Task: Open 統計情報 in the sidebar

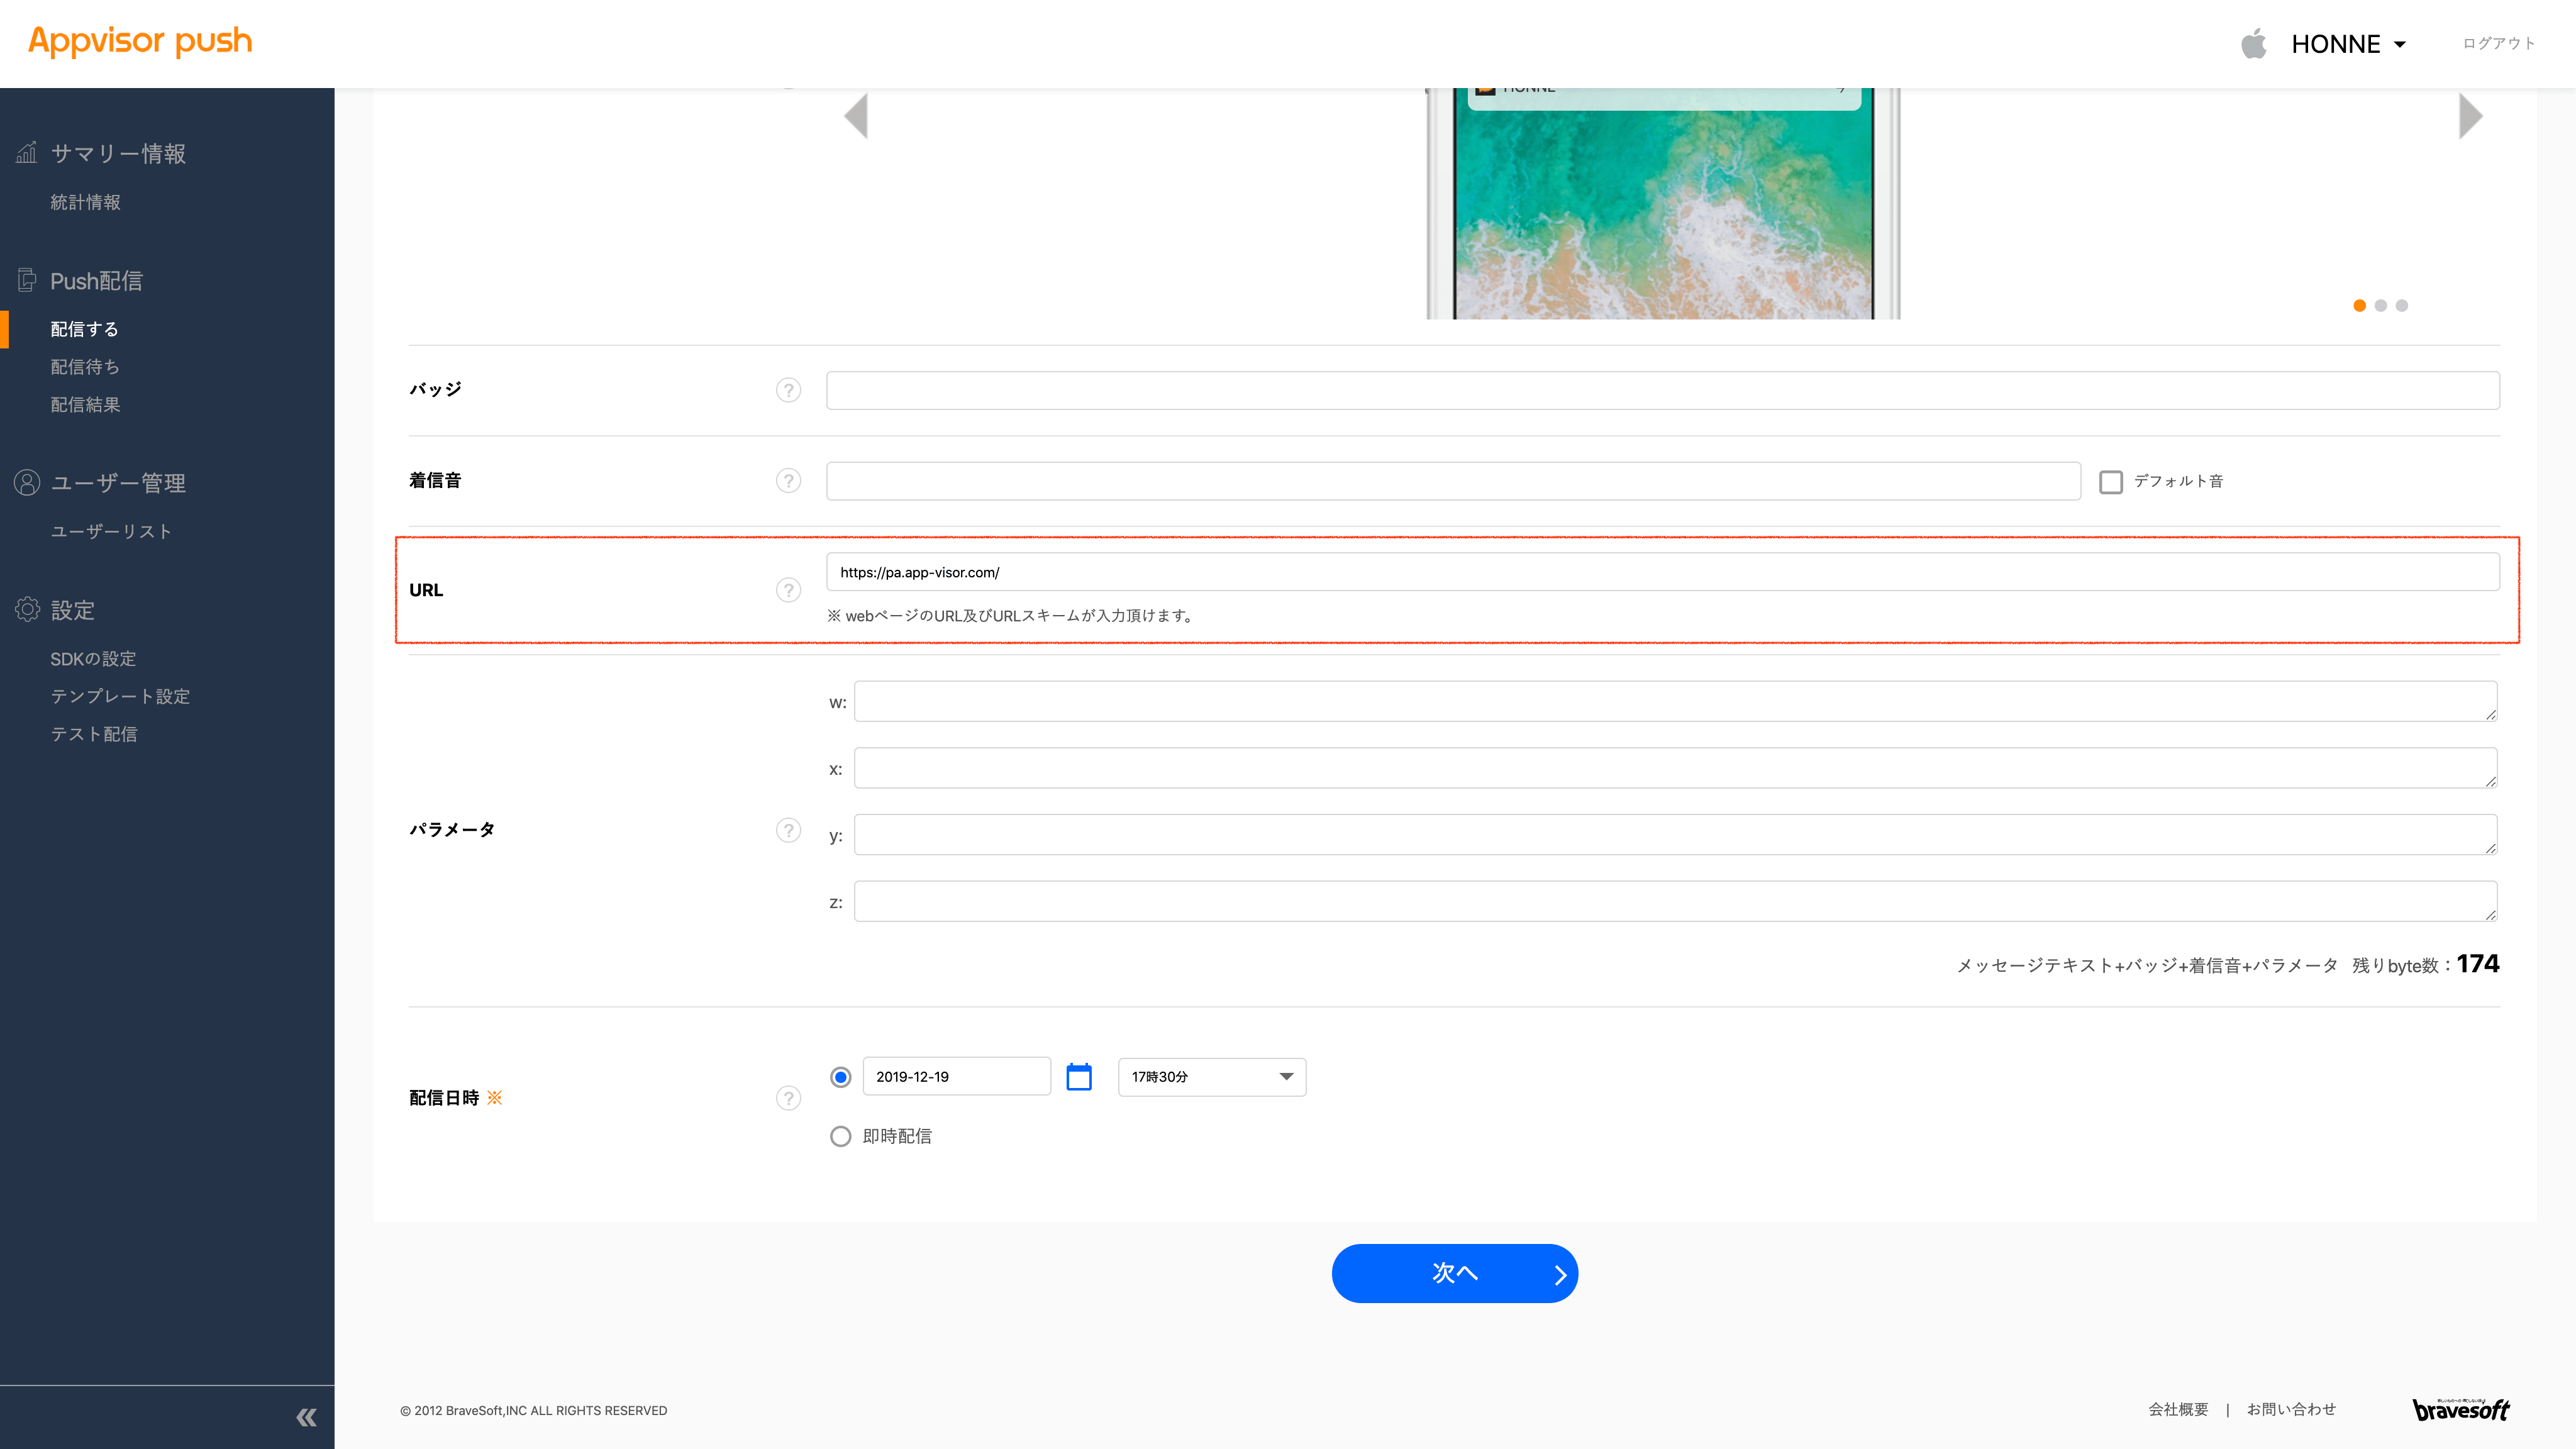Action: [85, 202]
